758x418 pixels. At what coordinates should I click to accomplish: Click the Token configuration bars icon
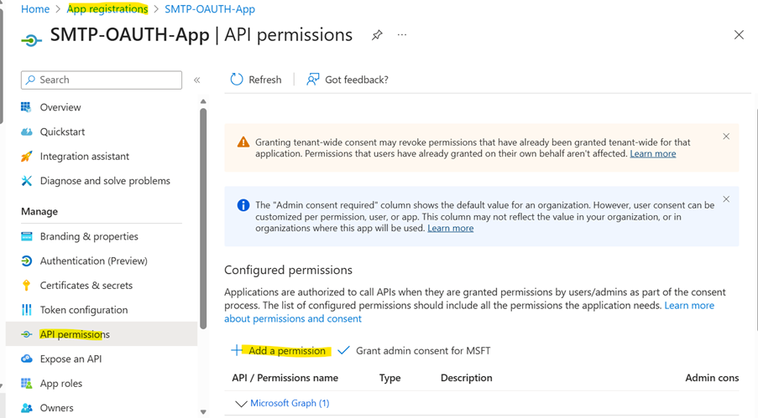27,310
